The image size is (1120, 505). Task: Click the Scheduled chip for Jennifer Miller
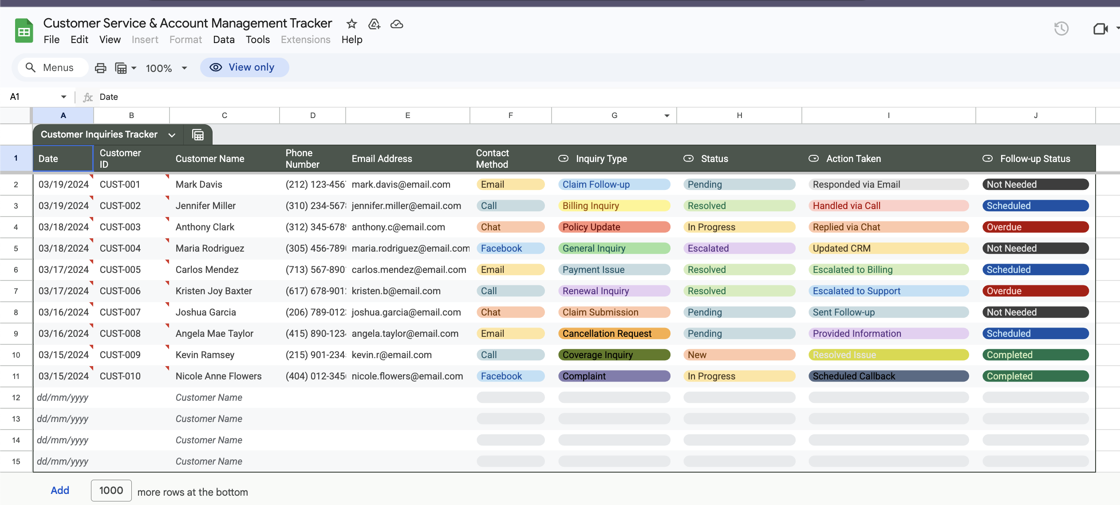pos(1035,206)
